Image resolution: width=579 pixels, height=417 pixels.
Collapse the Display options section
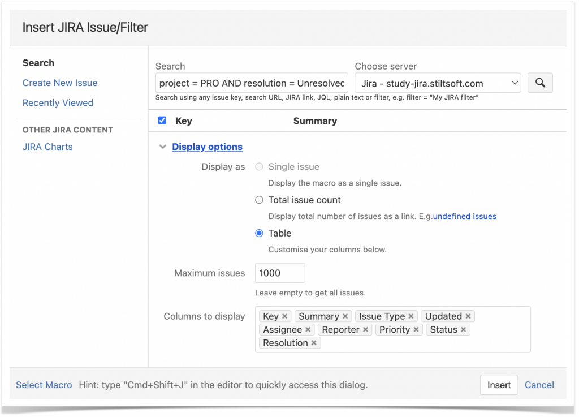pyautogui.click(x=163, y=146)
